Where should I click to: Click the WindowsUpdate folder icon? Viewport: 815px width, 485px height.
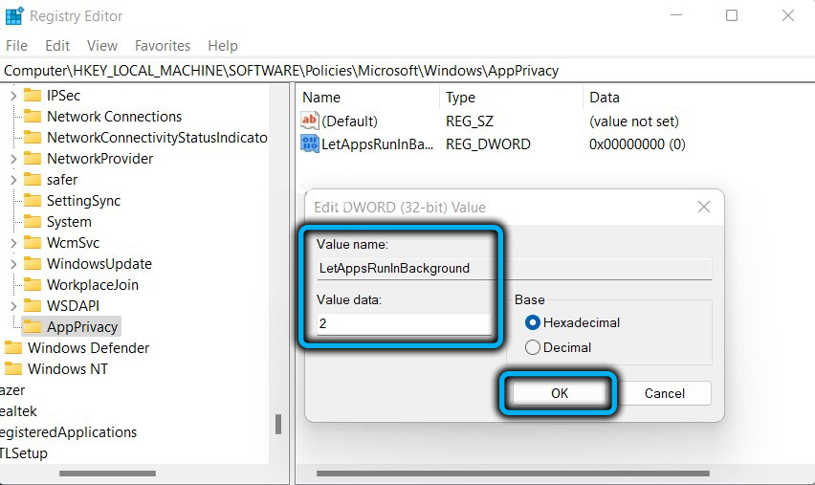pyautogui.click(x=33, y=264)
